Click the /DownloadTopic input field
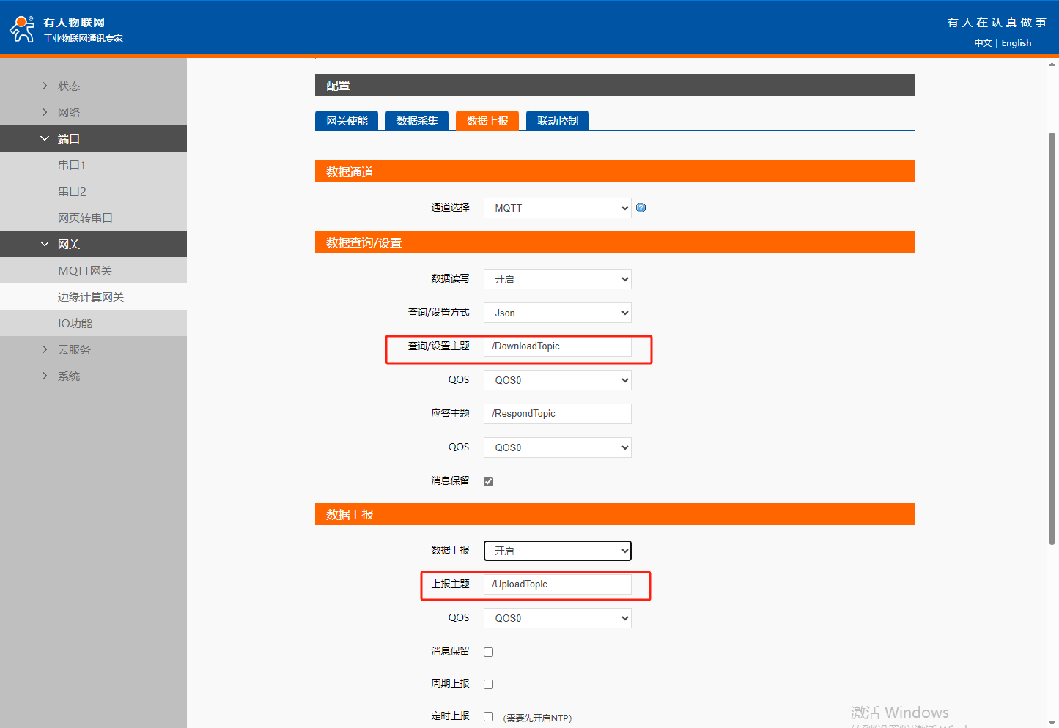The image size is (1059, 728). pyautogui.click(x=557, y=346)
